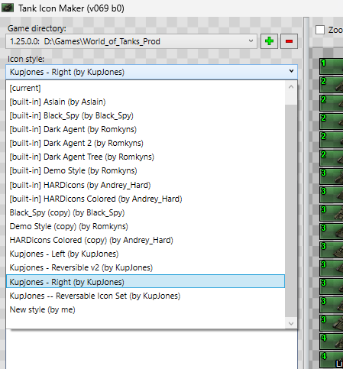The height and width of the screenshot is (369, 343).
Task: Select the tier 1 tank icon thumbnail
Action: 332,66
